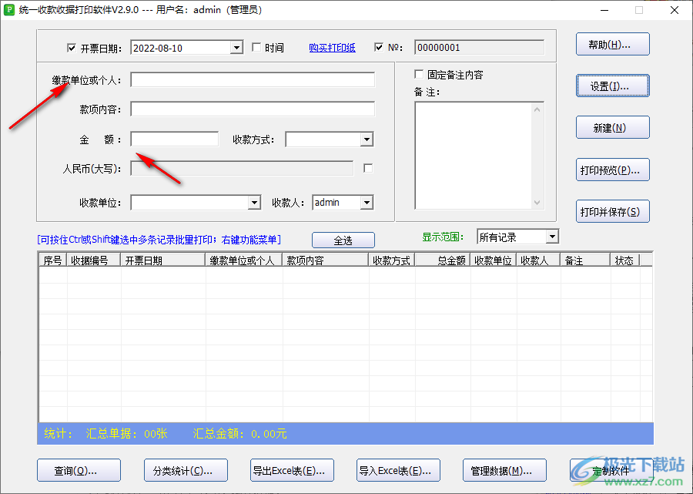Click the 备注 scrollbar down arrow

pos(537,203)
